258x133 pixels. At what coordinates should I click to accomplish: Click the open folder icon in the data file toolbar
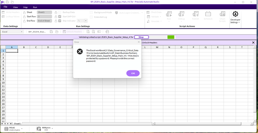pos(57,32)
